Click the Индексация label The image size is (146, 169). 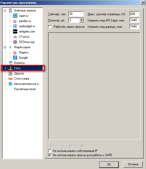[22, 47]
